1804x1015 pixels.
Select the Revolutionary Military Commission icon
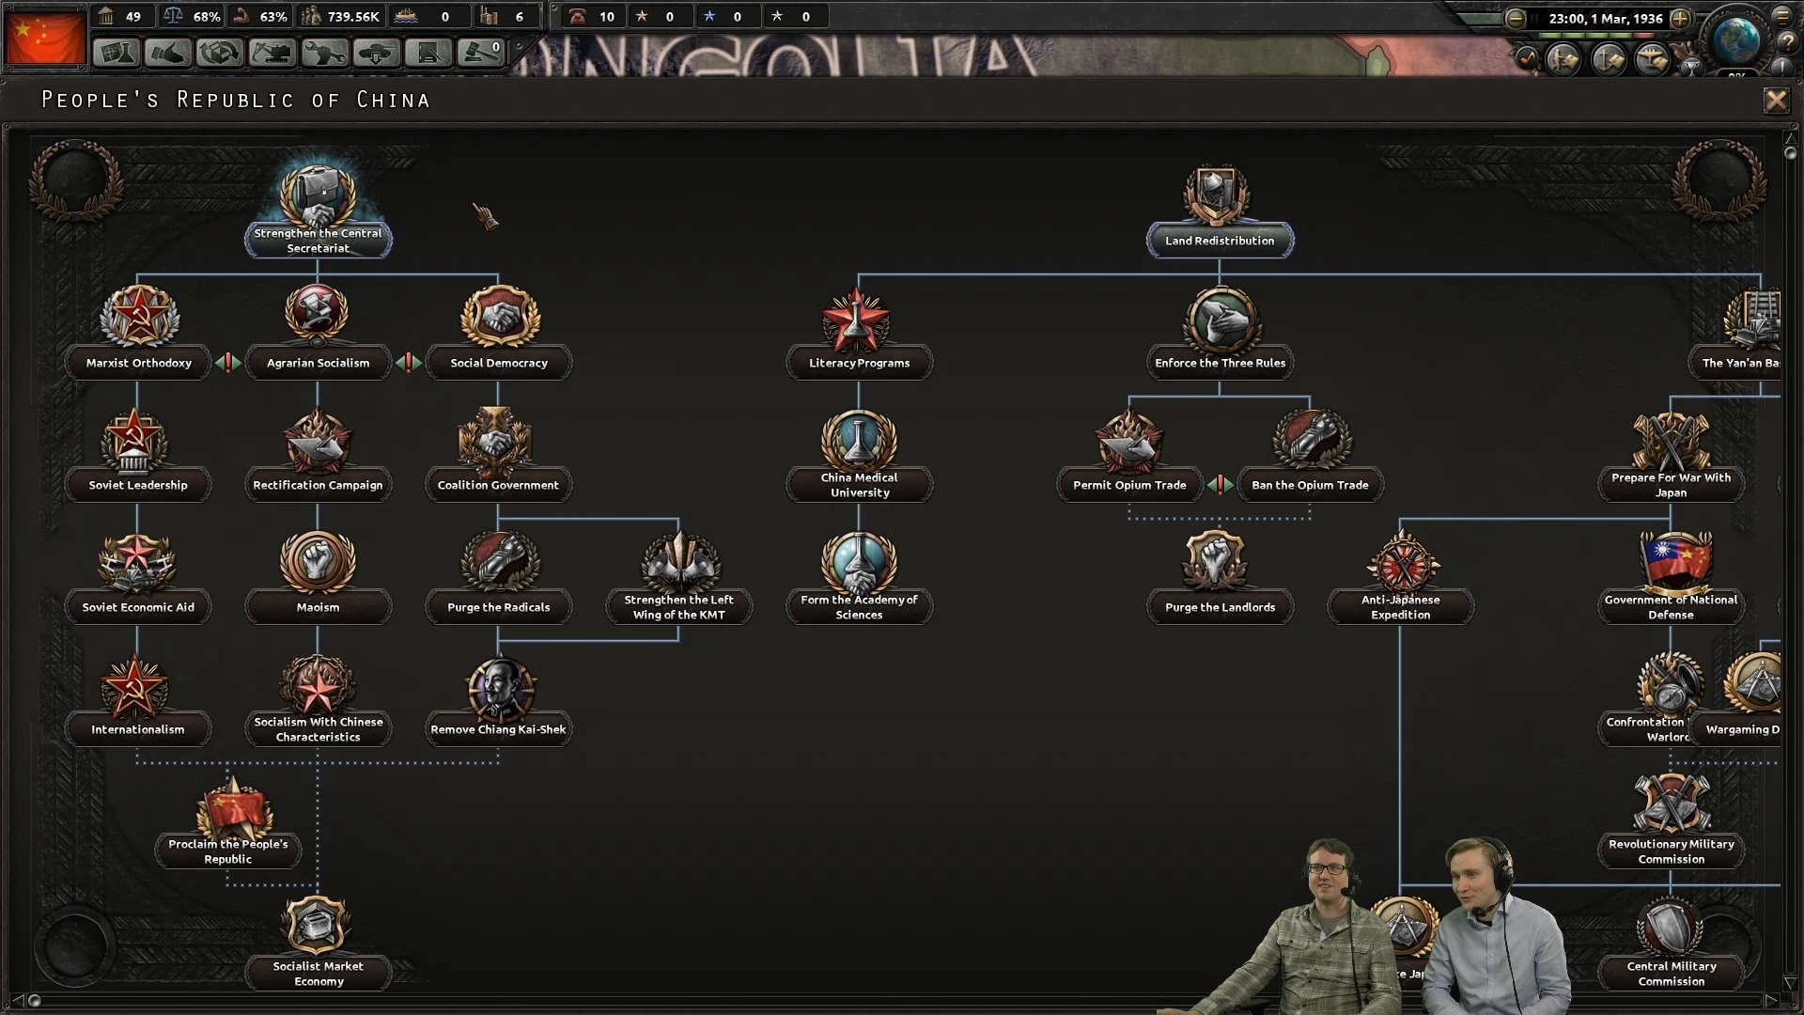click(x=1671, y=804)
